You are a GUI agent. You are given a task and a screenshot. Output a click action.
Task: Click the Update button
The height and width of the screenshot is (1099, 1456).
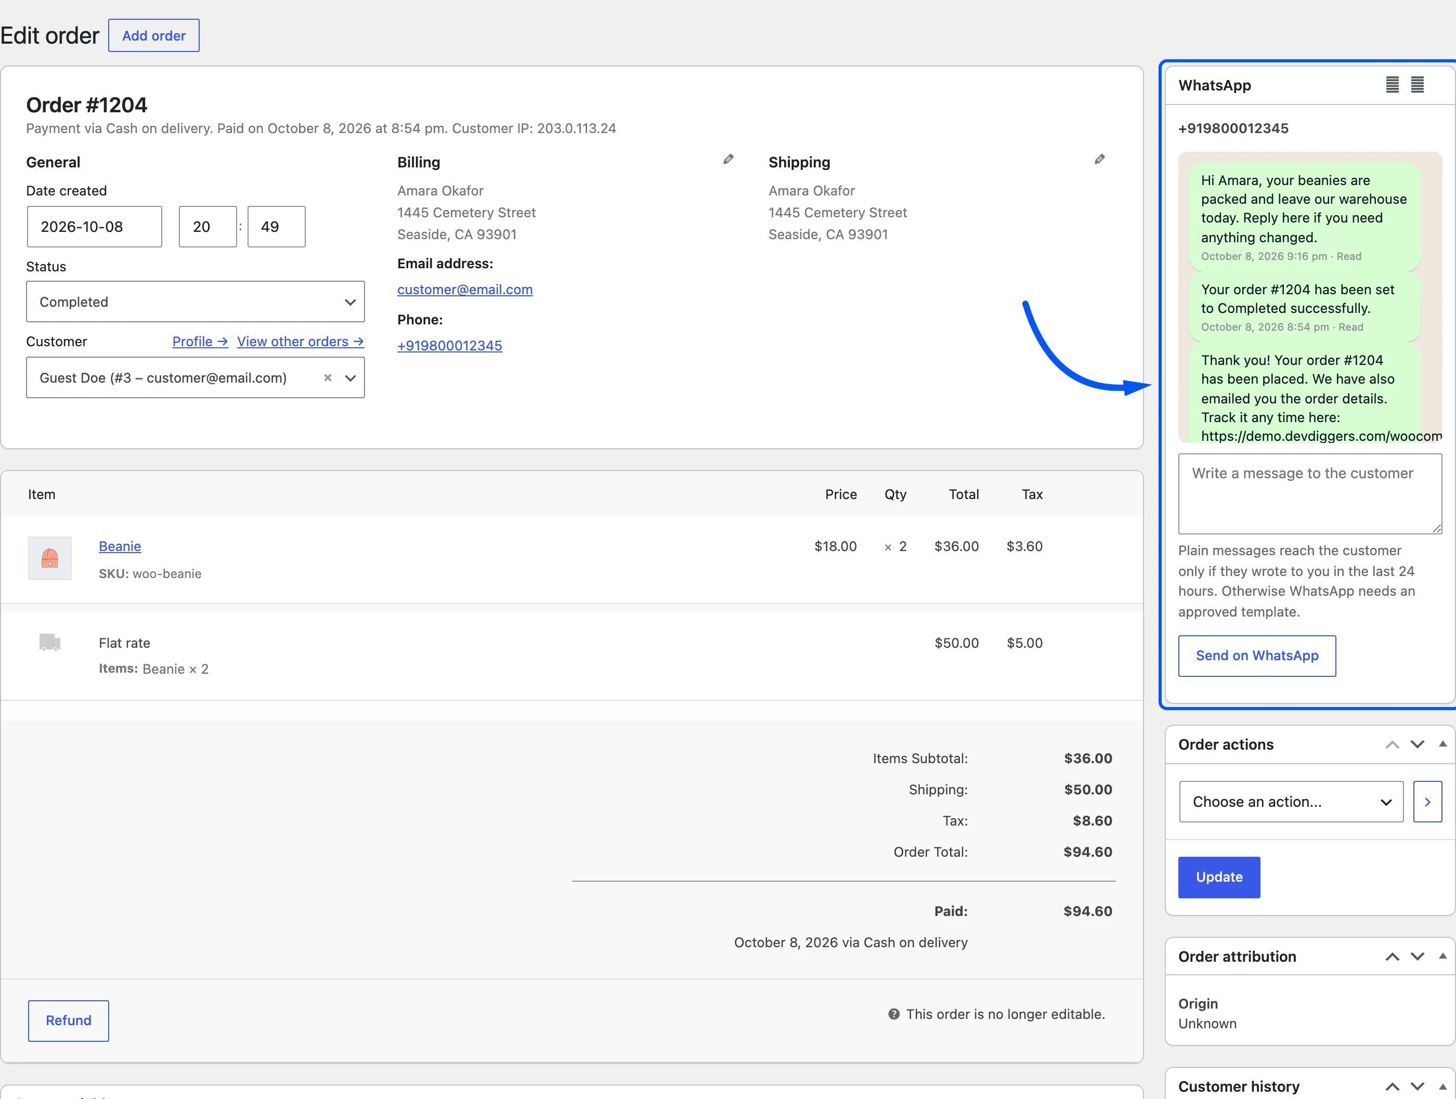point(1219,877)
